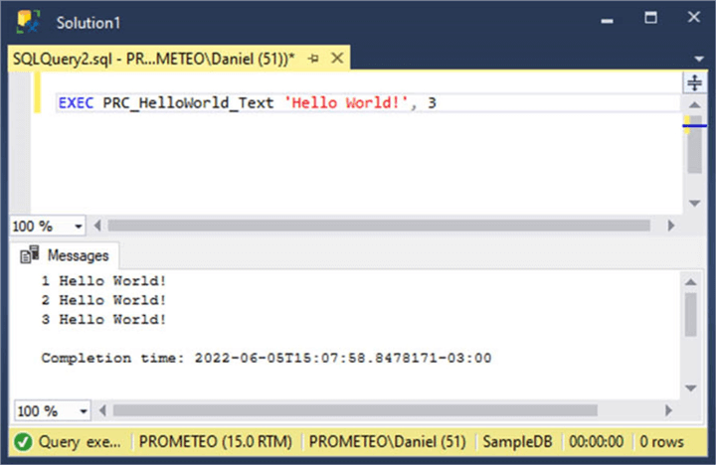Click the 'Completion time' message line
This screenshot has width=716, height=465.
[267, 358]
